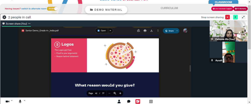
Task: Click the pizza illustration on slide
Action: (120, 55)
